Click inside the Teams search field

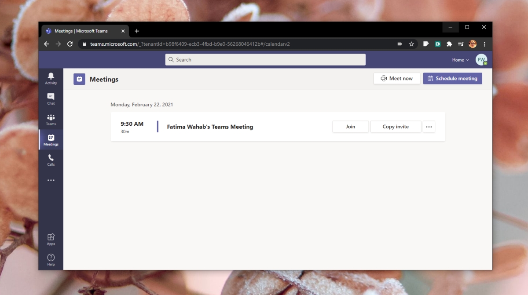(265, 59)
